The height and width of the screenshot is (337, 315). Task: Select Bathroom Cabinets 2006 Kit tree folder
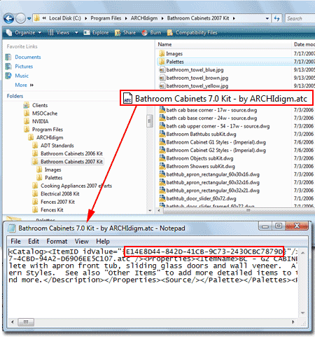[71, 153]
